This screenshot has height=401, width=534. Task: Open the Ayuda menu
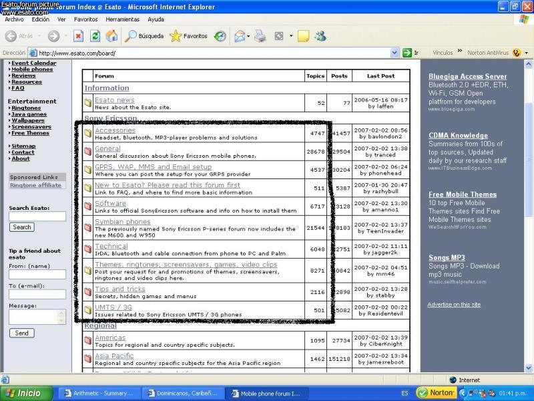click(156, 19)
